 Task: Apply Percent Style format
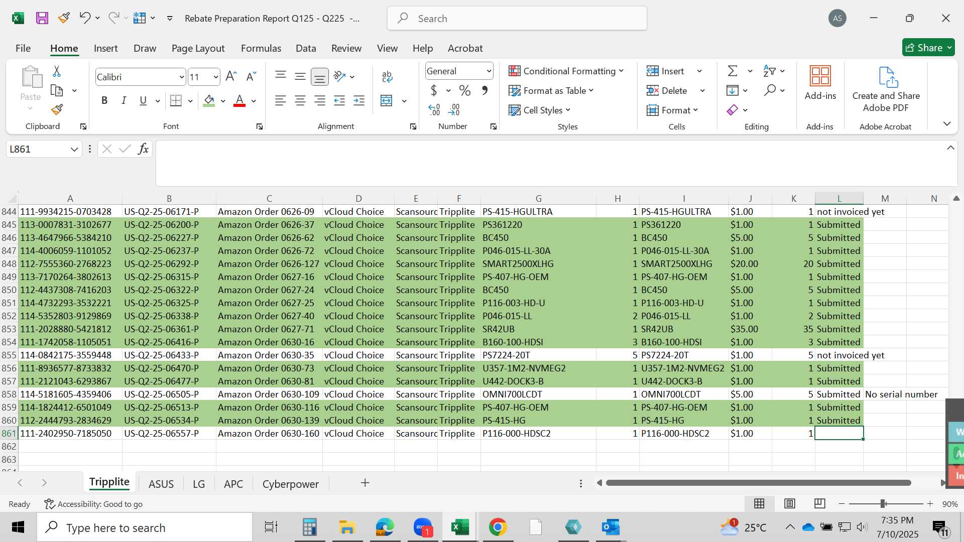pos(465,90)
